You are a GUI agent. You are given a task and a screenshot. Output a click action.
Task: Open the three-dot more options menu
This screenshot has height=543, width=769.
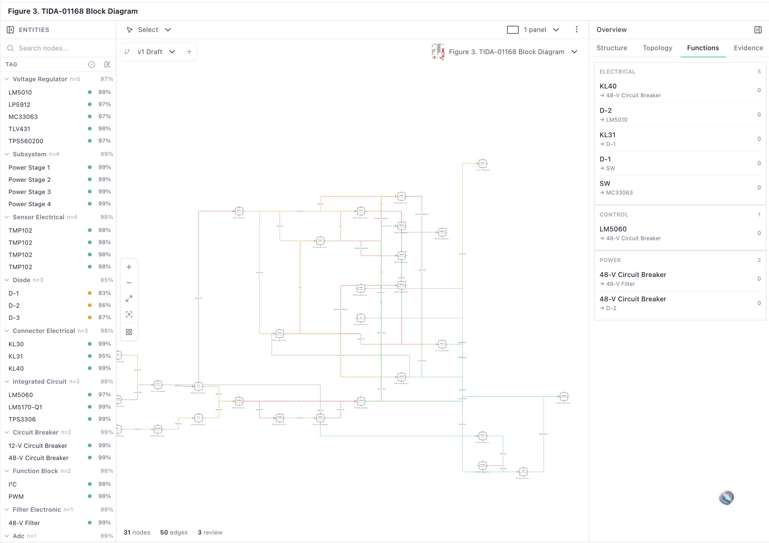576,29
